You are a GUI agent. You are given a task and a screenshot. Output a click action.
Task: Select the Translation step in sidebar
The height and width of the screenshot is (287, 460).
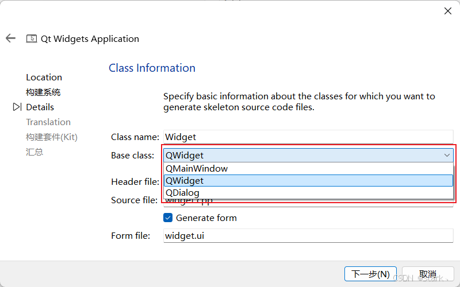(x=48, y=122)
